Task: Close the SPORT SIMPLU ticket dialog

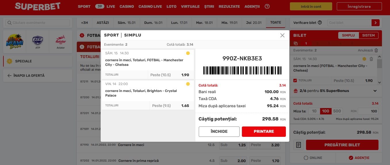Action: tap(282, 35)
